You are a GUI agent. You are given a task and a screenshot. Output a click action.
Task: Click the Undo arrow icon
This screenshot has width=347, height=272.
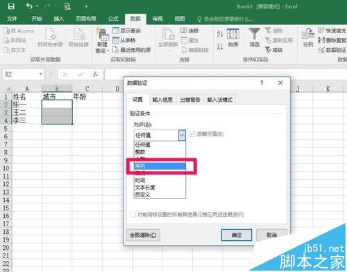coord(29,6)
